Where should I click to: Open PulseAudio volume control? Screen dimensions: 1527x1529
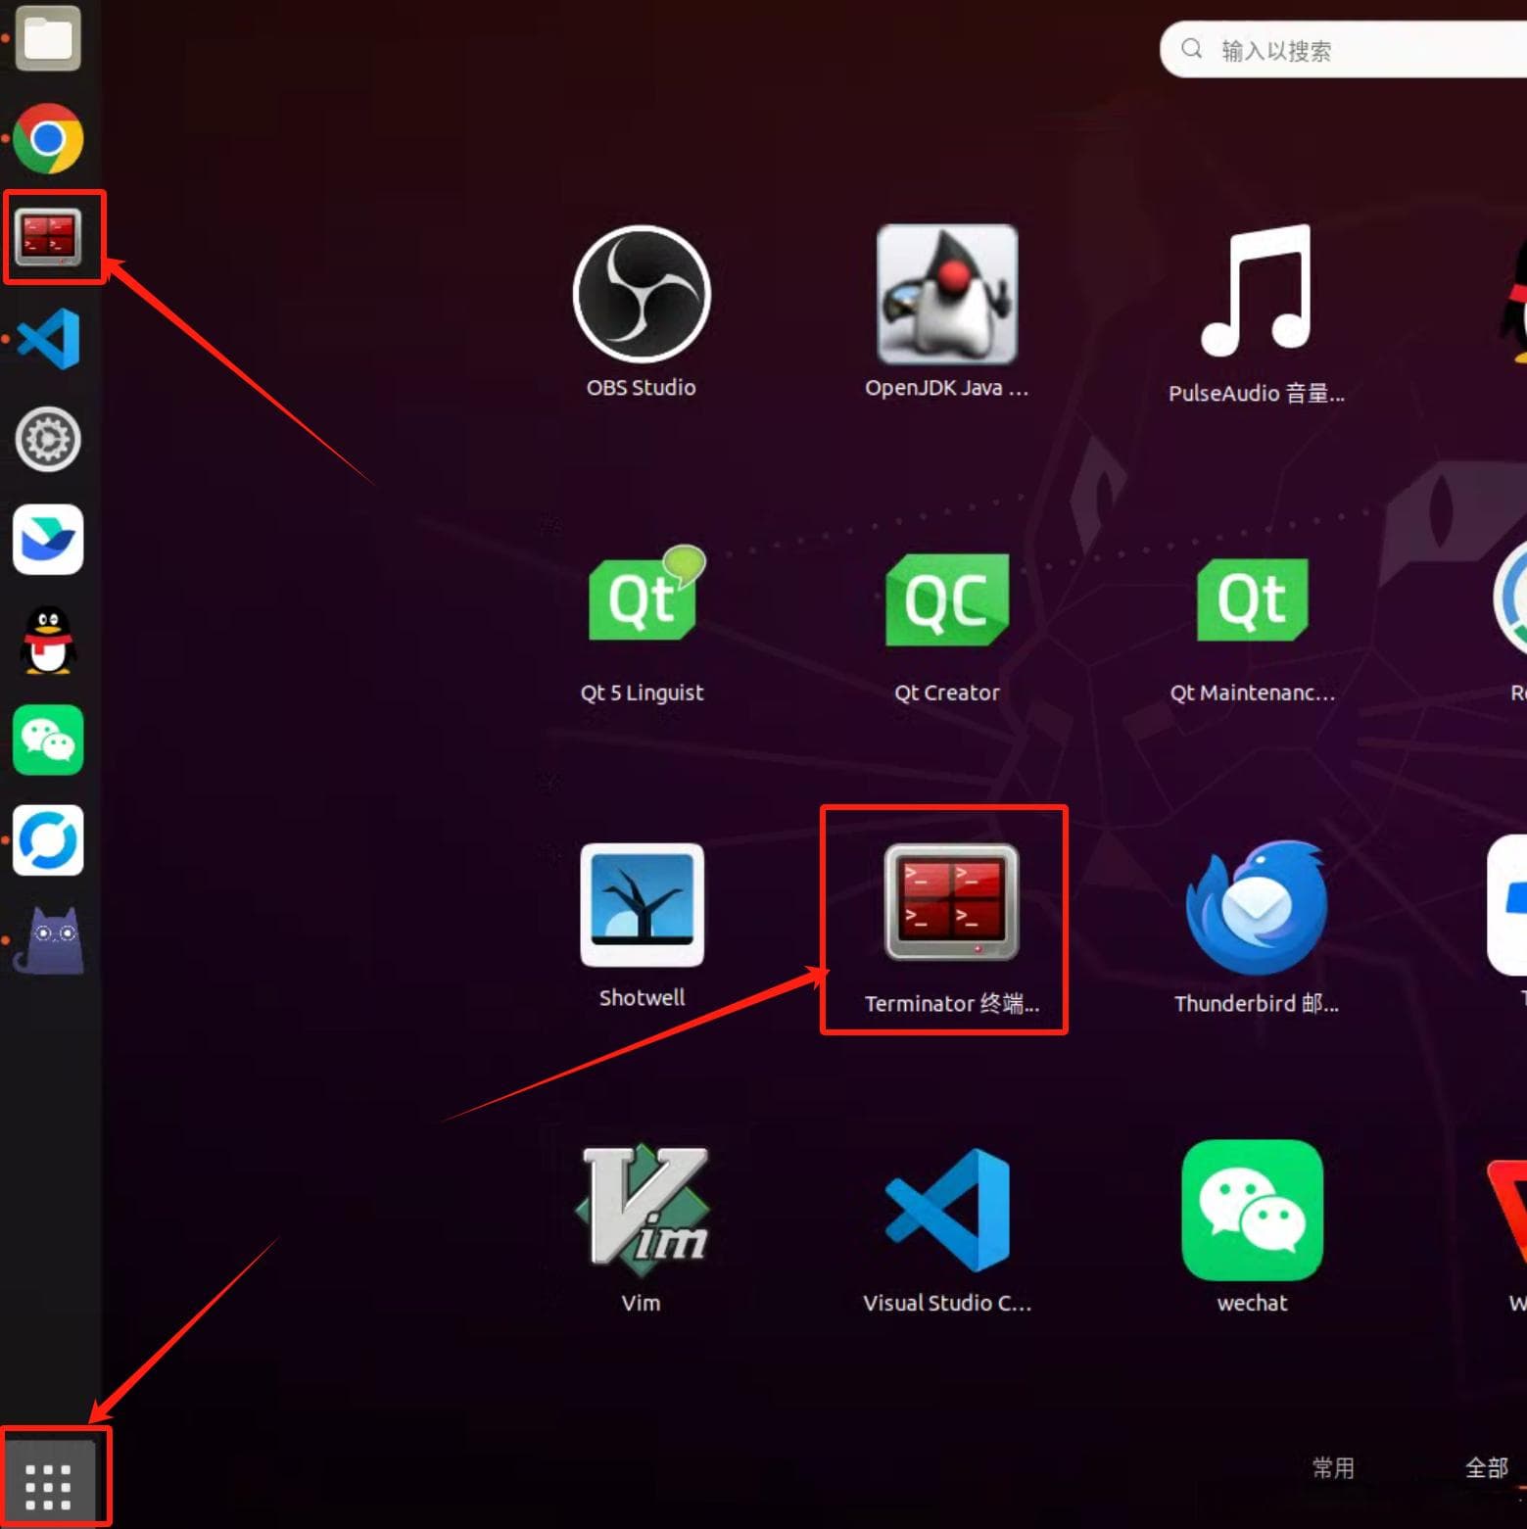[1257, 291]
